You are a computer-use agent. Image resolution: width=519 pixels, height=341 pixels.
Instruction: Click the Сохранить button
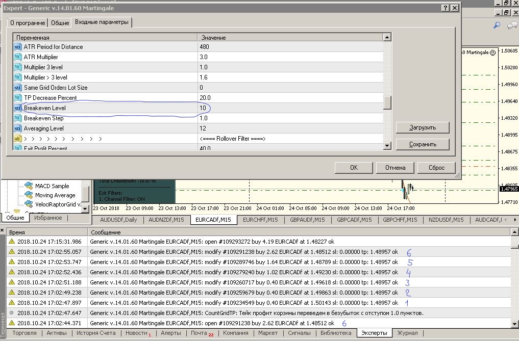pyautogui.click(x=423, y=145)
